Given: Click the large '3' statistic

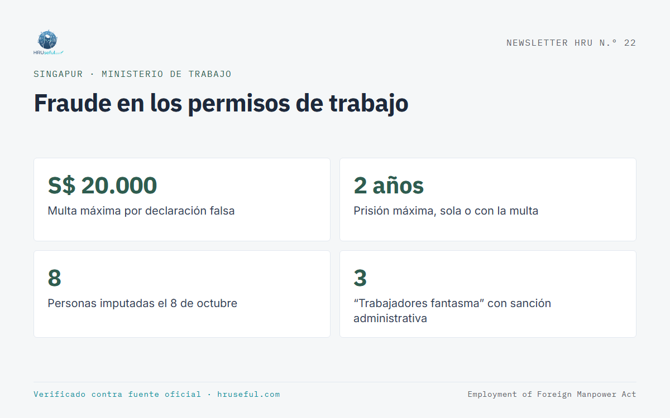Looking at the screenshot, I should pyautogui.click(x=361, y=278).
